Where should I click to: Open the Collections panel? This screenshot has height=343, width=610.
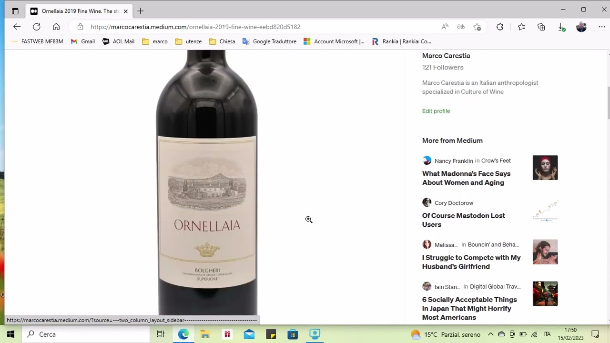point(541,27)
